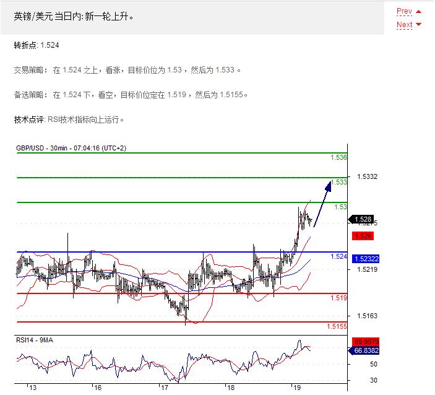435x395 pixels.
Task: Click the 1.5332 price axis value
Action: click(x=368, y=176)
